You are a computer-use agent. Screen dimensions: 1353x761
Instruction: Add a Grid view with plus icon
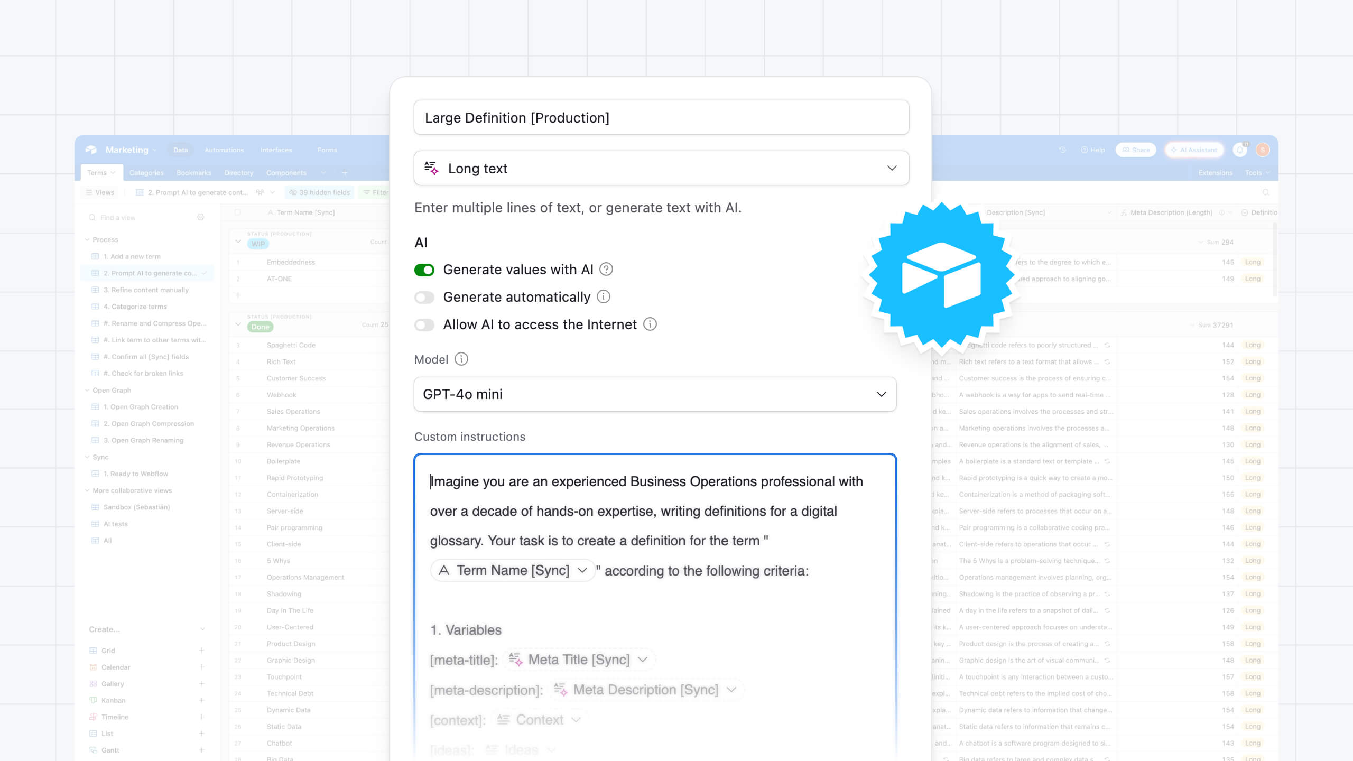[x=201, y=651]
